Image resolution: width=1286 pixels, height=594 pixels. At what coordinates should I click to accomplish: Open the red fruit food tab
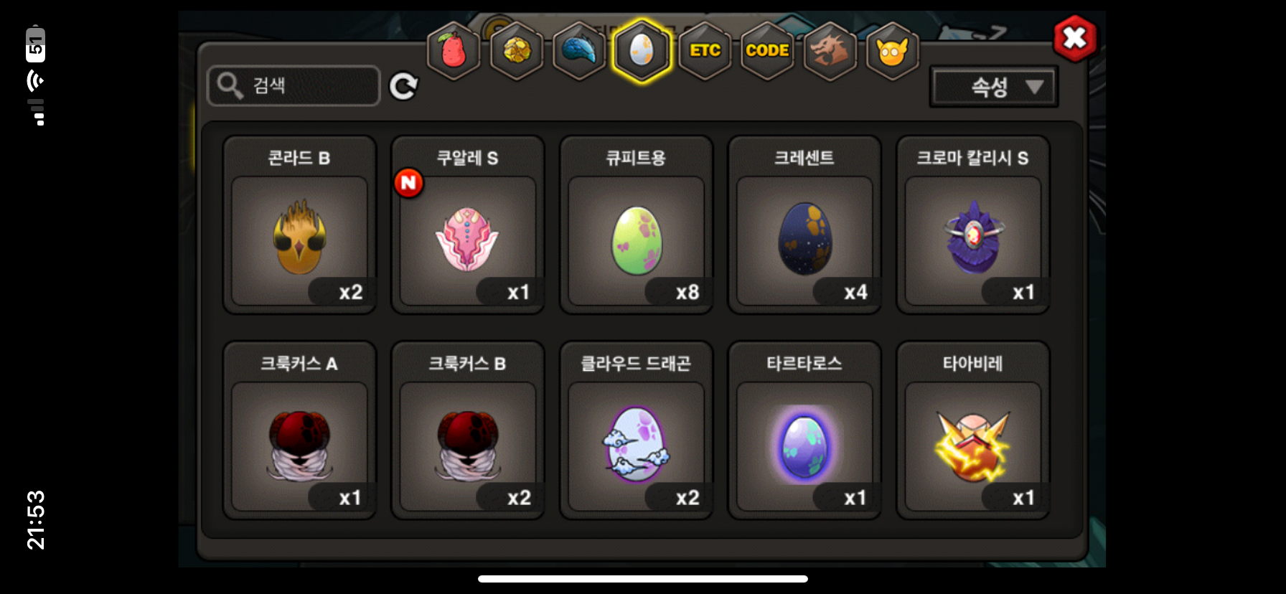(453, 50)
